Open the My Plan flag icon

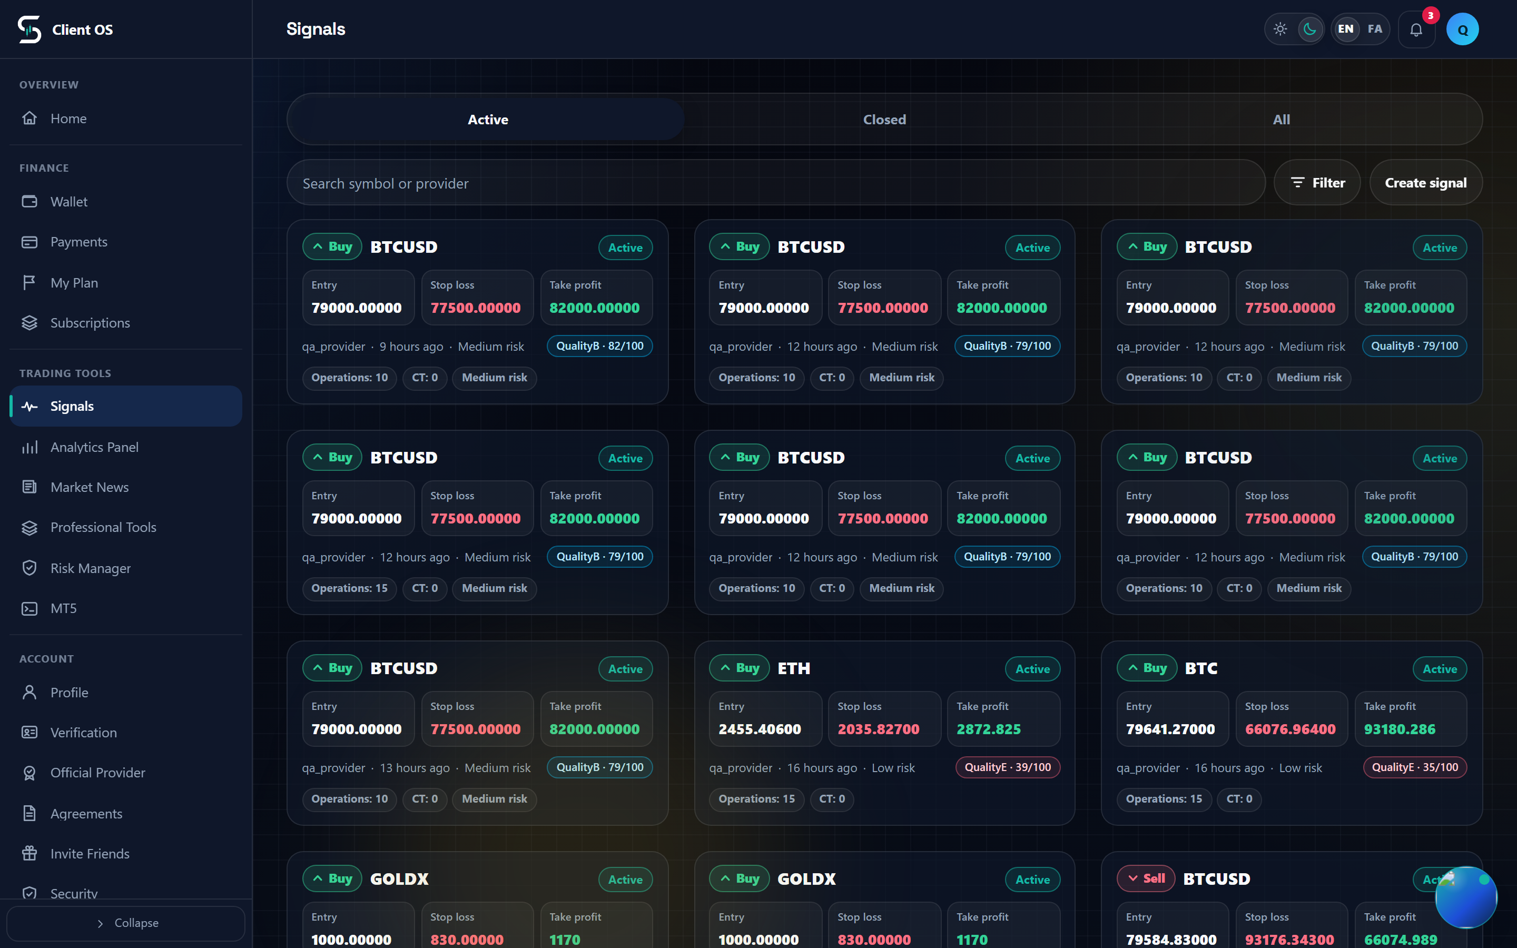pos(29,283)
